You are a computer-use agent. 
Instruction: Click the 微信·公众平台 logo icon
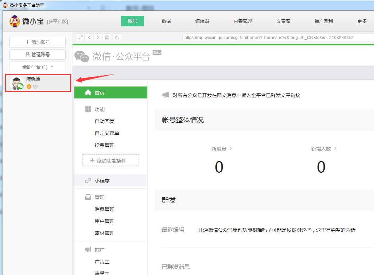tap(81, 56)
